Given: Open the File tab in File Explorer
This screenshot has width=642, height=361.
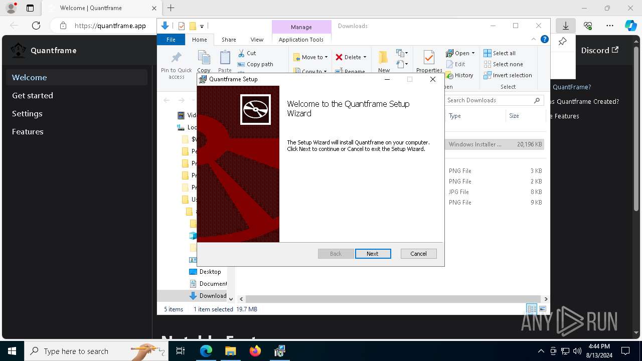Looking at the screenshot, I should 171,40.
